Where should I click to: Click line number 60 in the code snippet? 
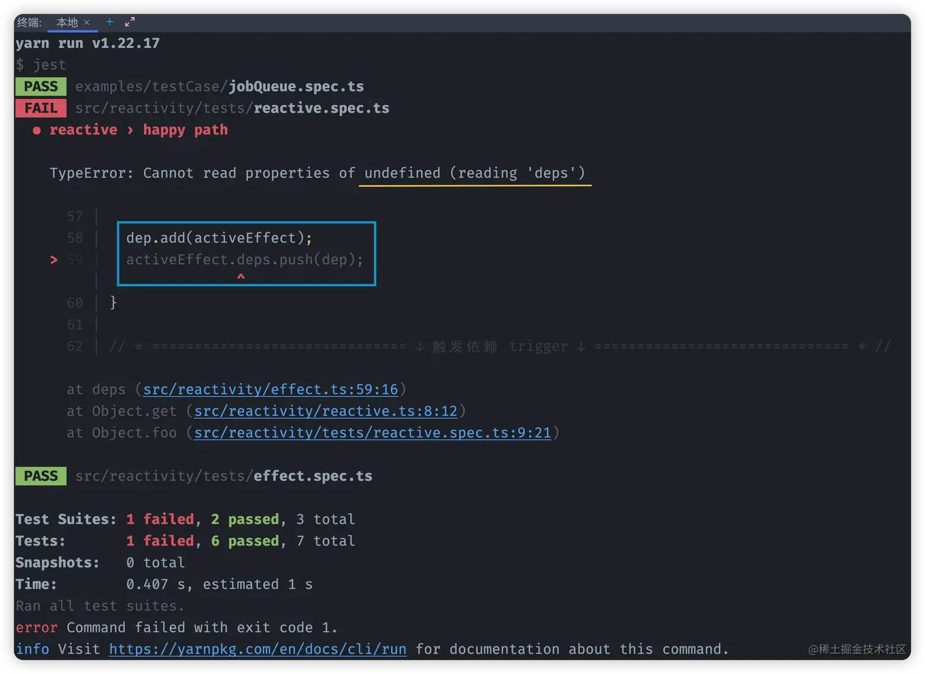(75, 303)
